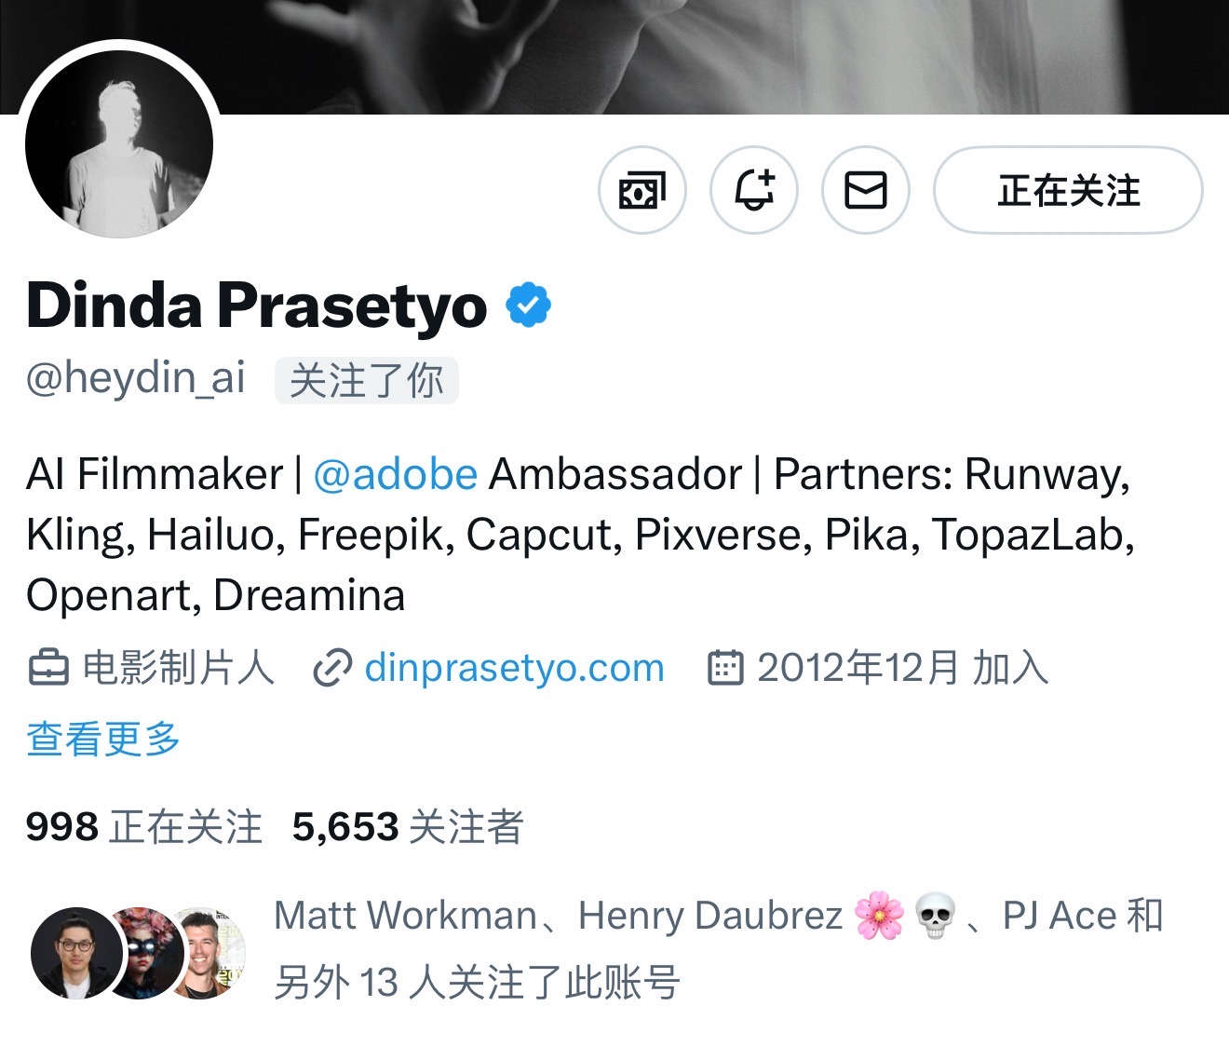Open direct message envelope icon
The width and height of the screenshot is (1229, 1060).
click(866, 191)
